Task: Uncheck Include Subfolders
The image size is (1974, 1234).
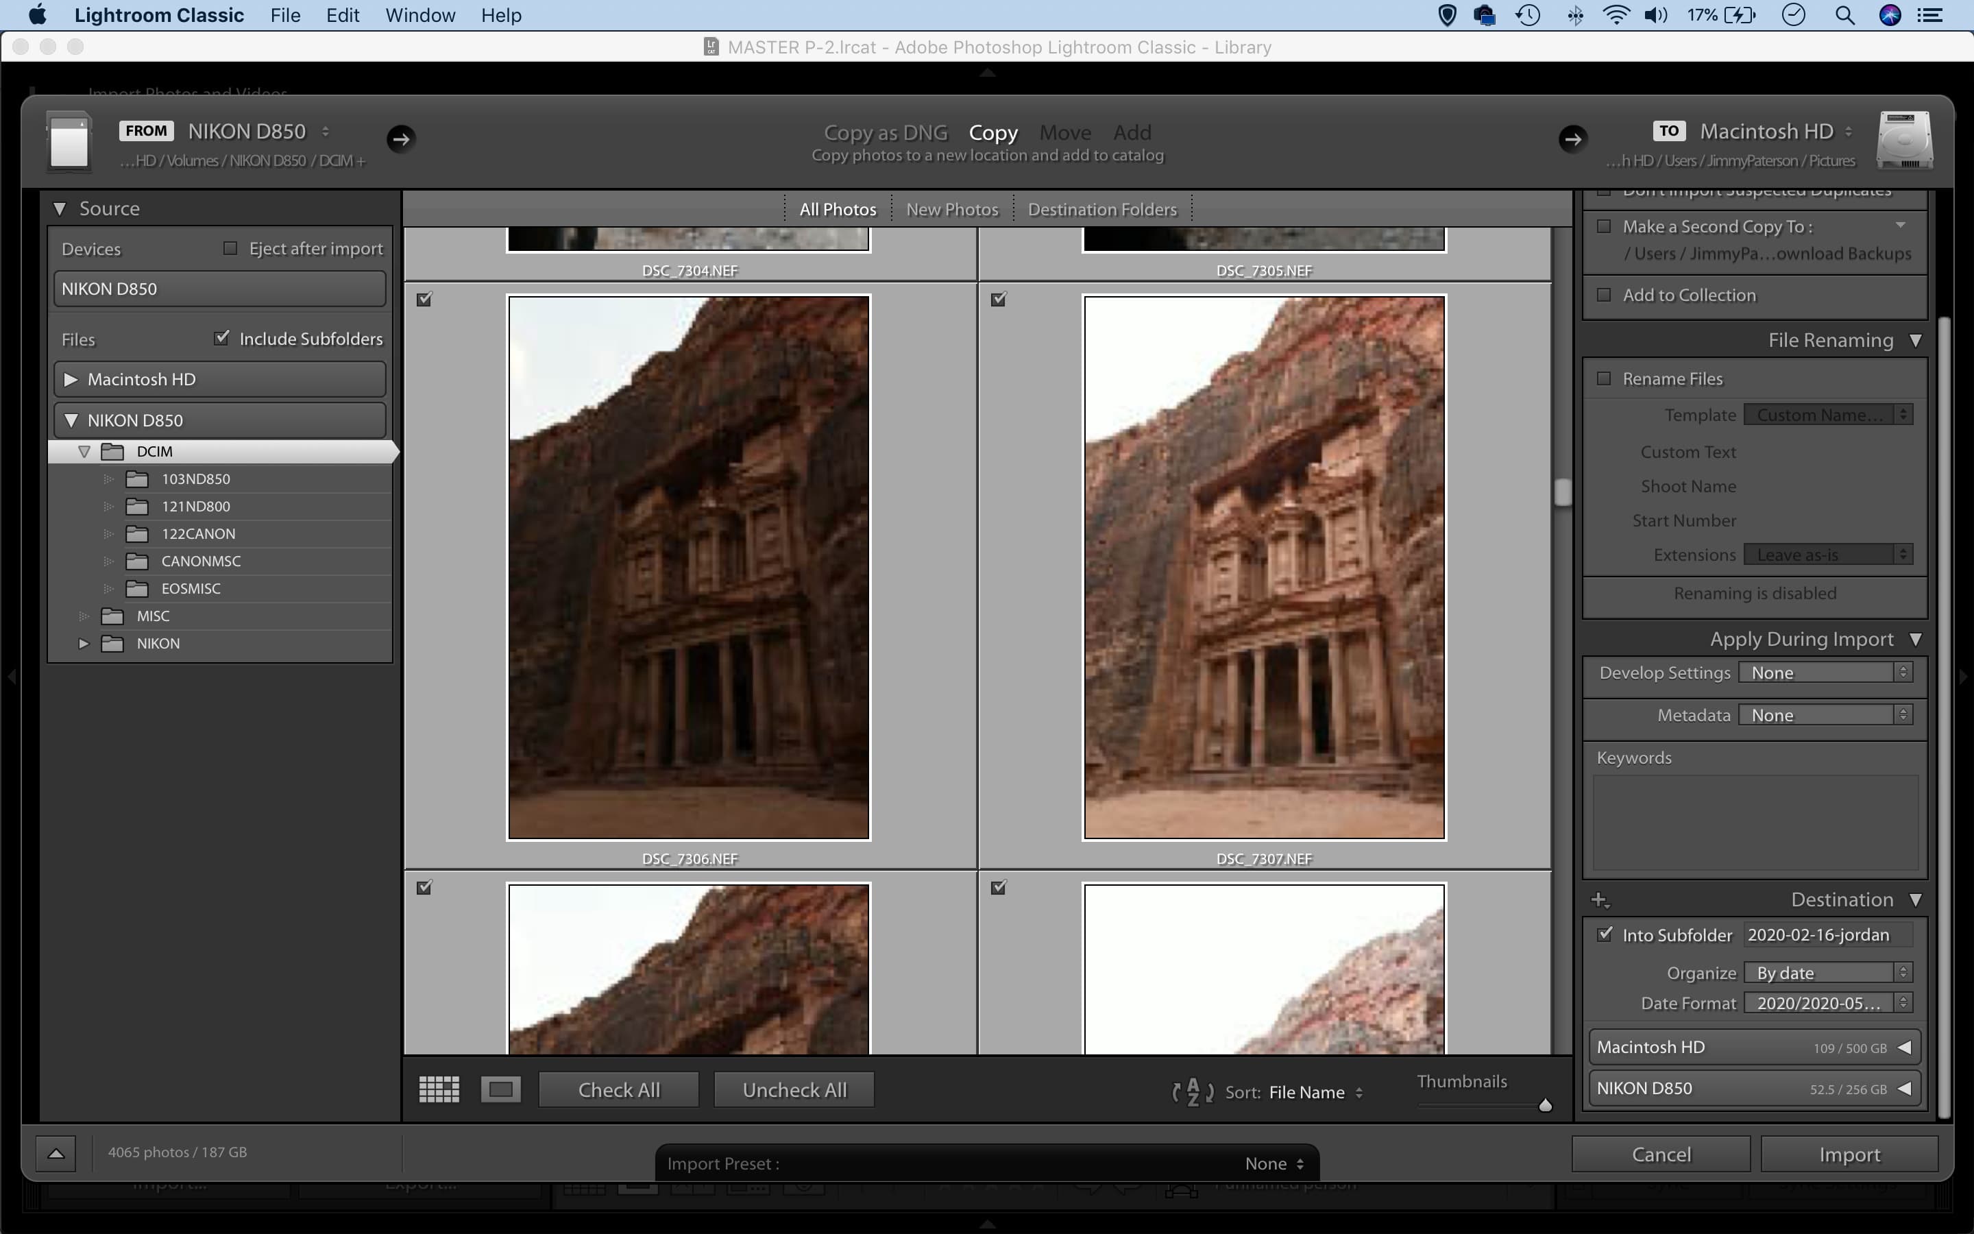Action: pos(222,338)
